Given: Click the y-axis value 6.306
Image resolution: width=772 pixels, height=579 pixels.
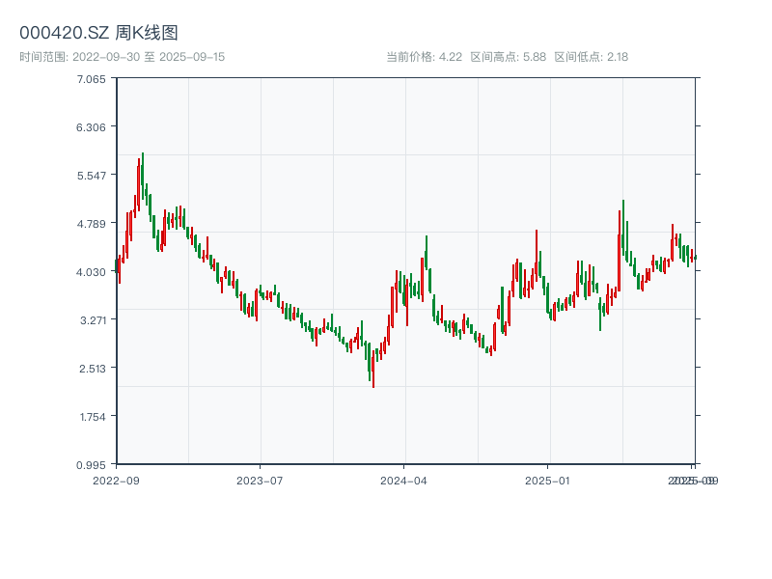Looking at the screenshot, I should [x=91, y=127].
